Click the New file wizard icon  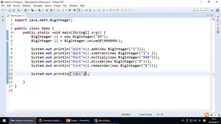(3, 10)
